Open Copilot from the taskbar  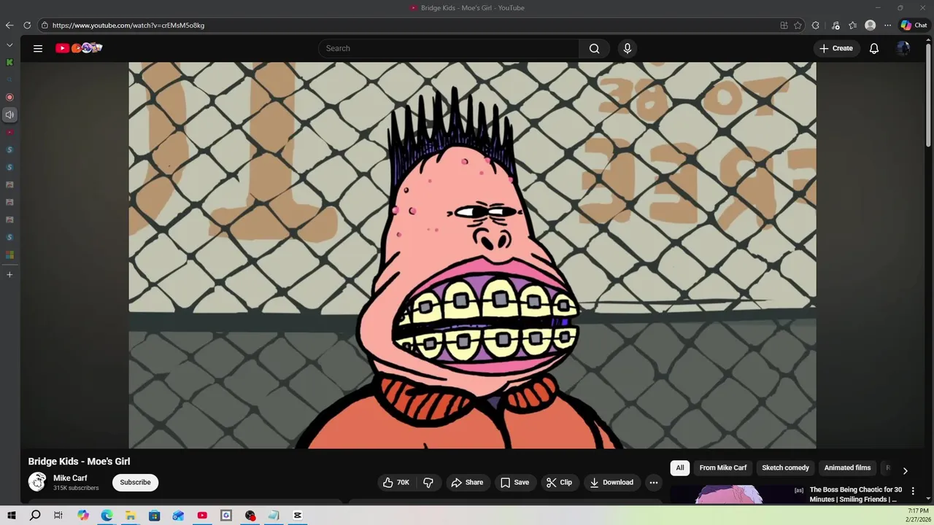83,516
